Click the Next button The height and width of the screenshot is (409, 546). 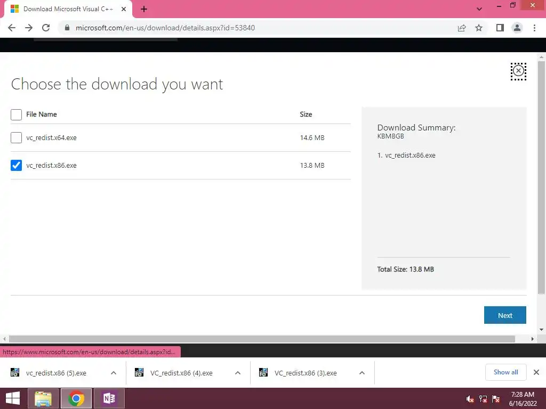coord(505,315)
